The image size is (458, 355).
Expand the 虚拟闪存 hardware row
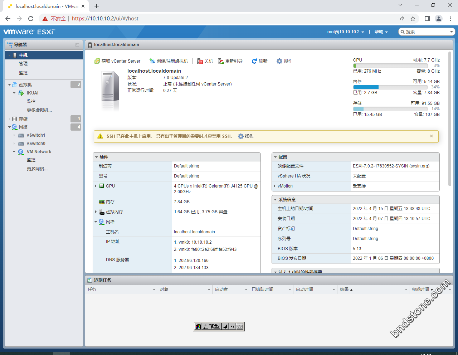tap(96, 212)
